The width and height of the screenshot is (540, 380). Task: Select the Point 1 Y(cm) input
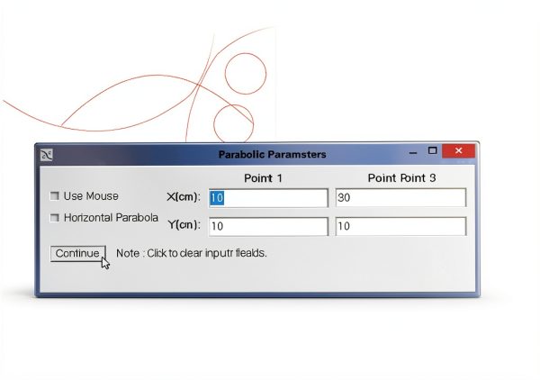tap(268, 226)
